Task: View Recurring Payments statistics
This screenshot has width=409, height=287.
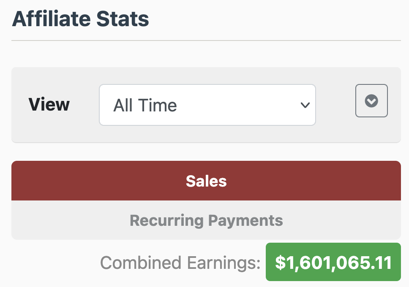Action: pyautogui.click(x=206, y=220)
